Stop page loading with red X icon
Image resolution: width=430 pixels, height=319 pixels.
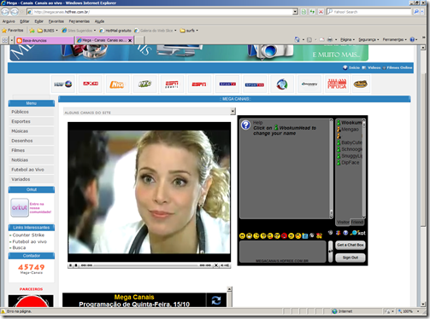[321, 12]
